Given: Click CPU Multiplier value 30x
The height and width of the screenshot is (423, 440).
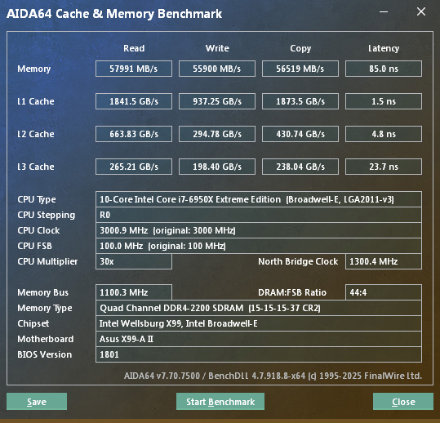Looking at the screenshot, I should click(x=134, y=261).
